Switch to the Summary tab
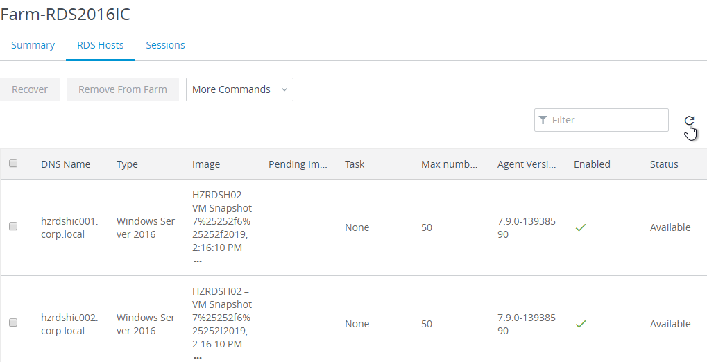The image size is (707, 362). click(33, 45)
